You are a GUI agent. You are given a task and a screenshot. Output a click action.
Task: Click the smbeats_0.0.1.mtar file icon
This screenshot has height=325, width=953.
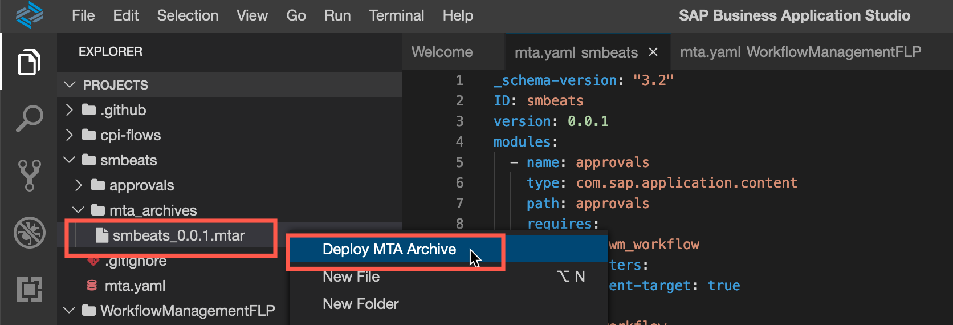pyautogui.click(x=102, y=235)
